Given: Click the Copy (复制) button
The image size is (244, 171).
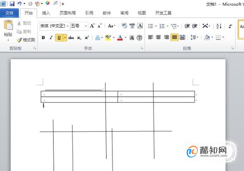Looking at the screenshot, I should click(x=24, y=32).
